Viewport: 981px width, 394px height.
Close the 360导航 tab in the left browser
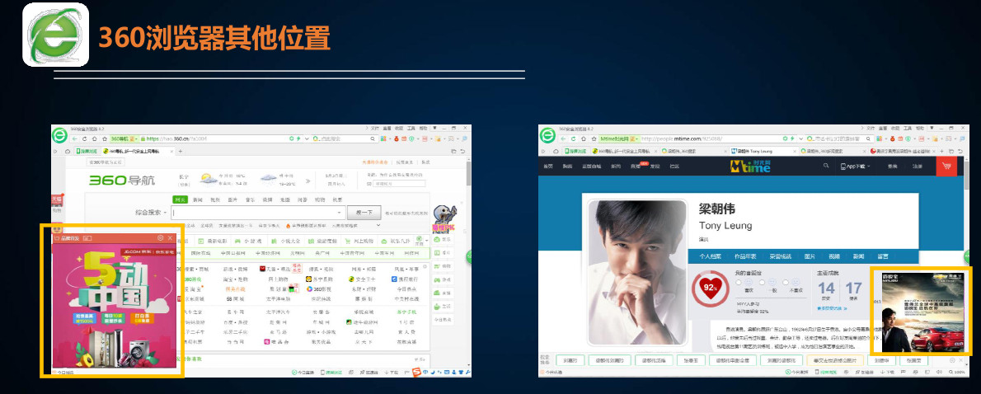pyautogui.click(x=172, y=152)
